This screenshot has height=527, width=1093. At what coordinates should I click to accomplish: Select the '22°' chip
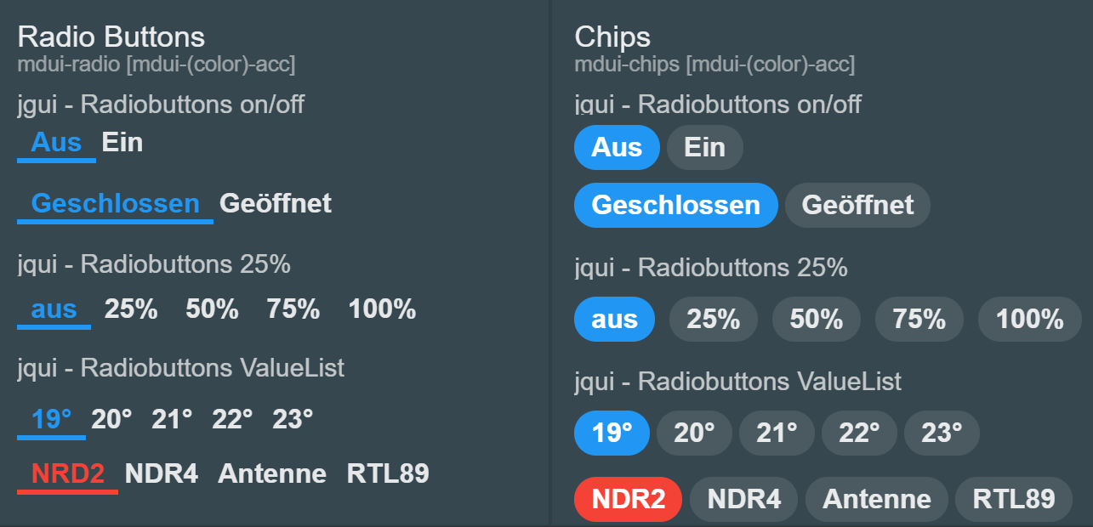click(859, 433)
